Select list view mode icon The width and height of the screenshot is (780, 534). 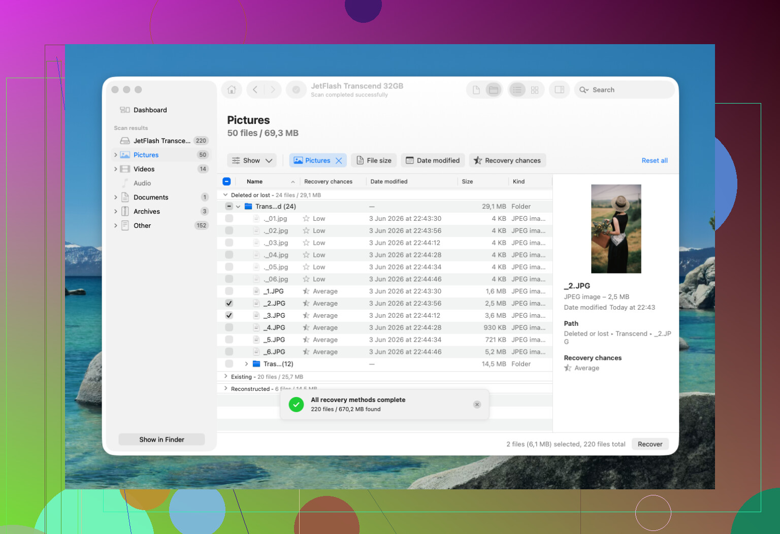click(x=517, y=90)
